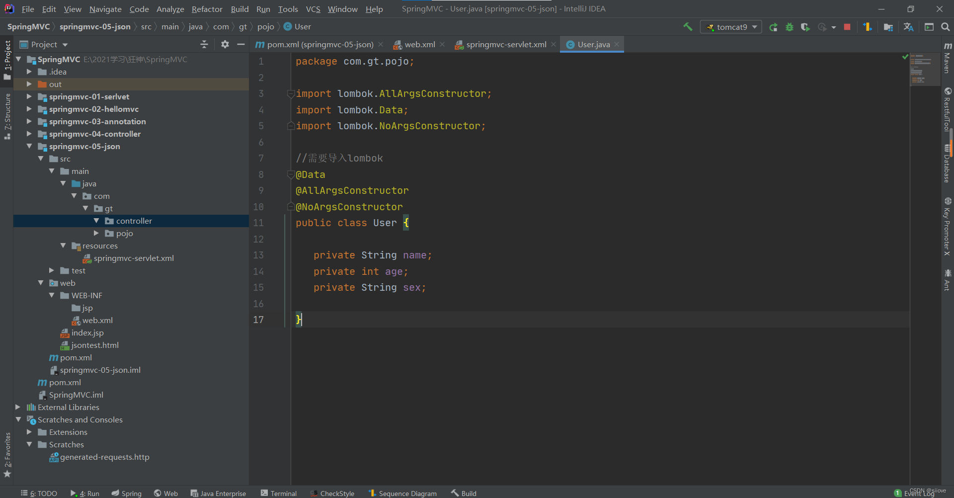
Task: Toggle the Favorites tool window
Action: pos(7,455)
